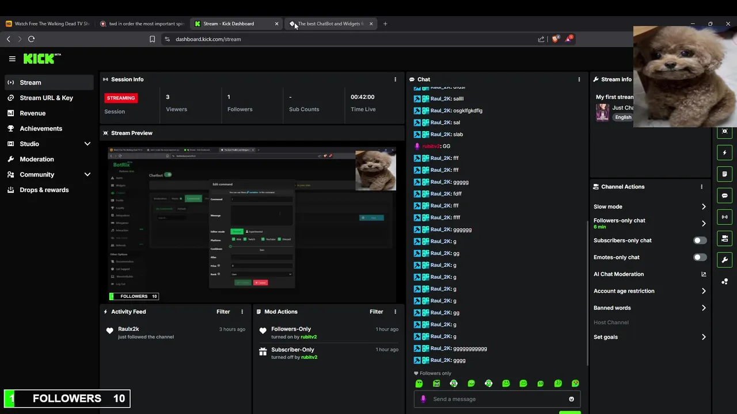Open the emoji picker in message box
The image size is (737, 414).
(x=571, y=399)
